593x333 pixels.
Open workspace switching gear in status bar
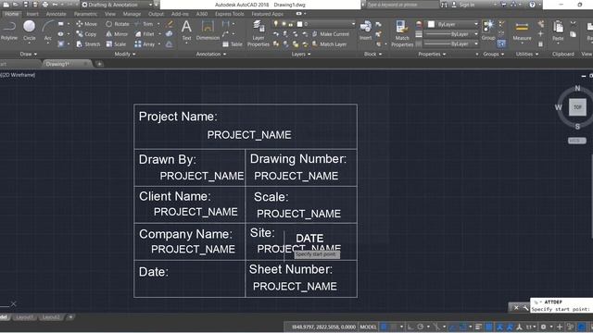tap(544, 327)
